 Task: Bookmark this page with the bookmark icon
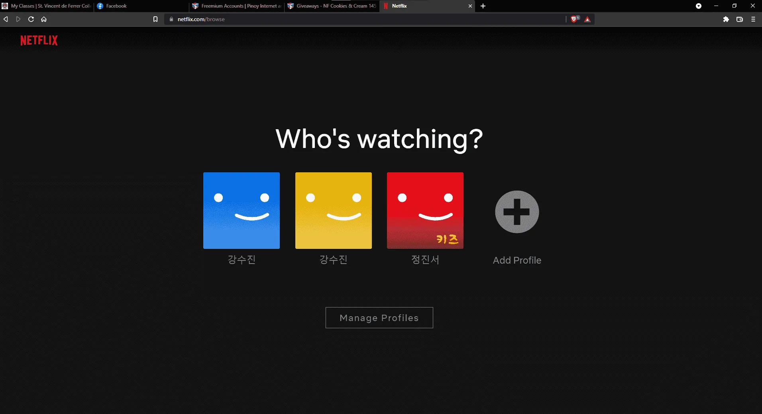pyautogui.click(x=155, y=19)
